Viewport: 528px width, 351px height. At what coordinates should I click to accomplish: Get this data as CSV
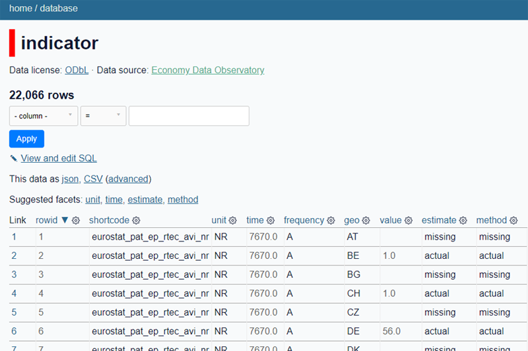[93, 179]
